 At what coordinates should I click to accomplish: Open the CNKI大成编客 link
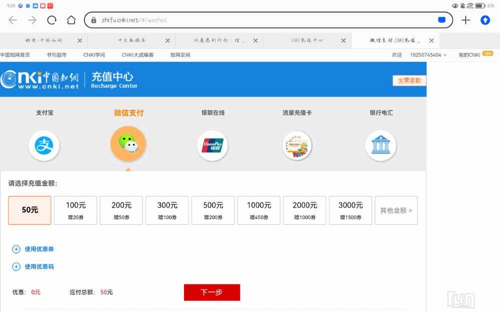pos(137,55)
